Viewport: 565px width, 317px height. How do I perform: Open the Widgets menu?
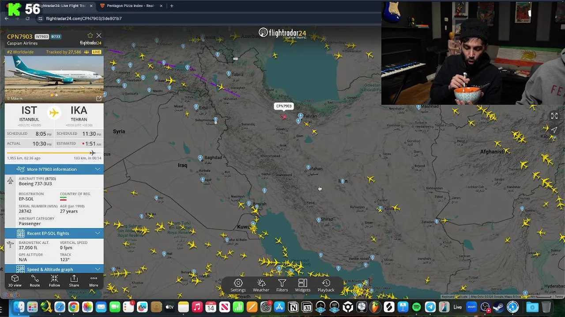pyautogui.click(x=302, y=285)
